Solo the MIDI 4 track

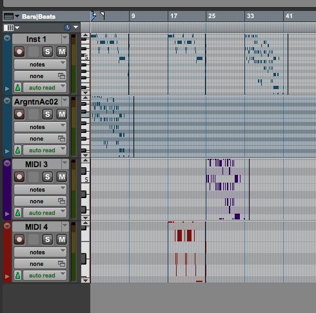48,239
